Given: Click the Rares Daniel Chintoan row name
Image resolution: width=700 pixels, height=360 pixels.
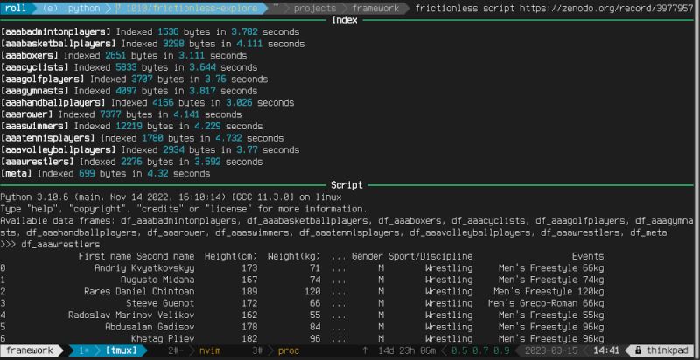Looking at the screenshot, I should (139, 291).
